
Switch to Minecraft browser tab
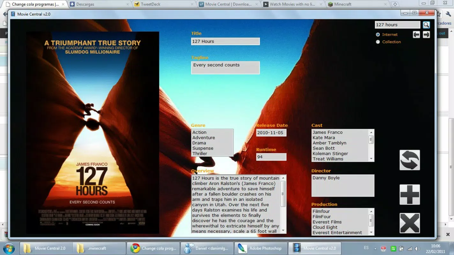point(357,4)
